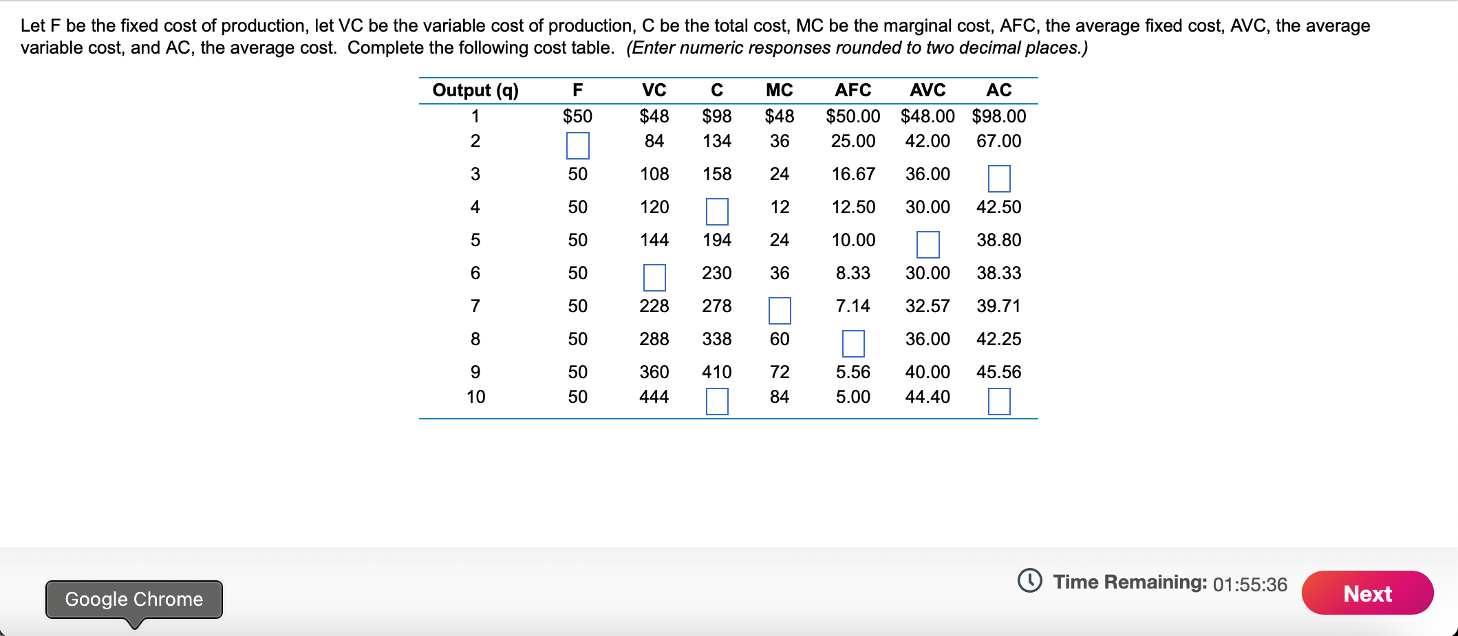1458x636 pixels.
Task: Click the '42.25' AC value in row 8
Action: click(999, 339)
